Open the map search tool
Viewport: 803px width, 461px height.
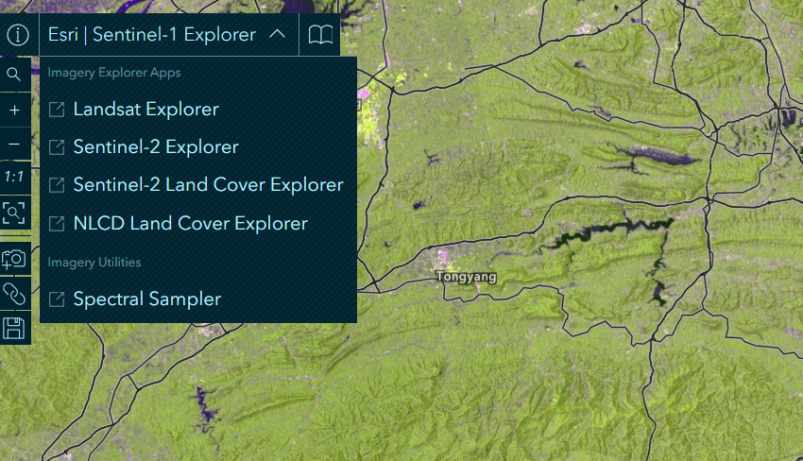tap(14, 75)
